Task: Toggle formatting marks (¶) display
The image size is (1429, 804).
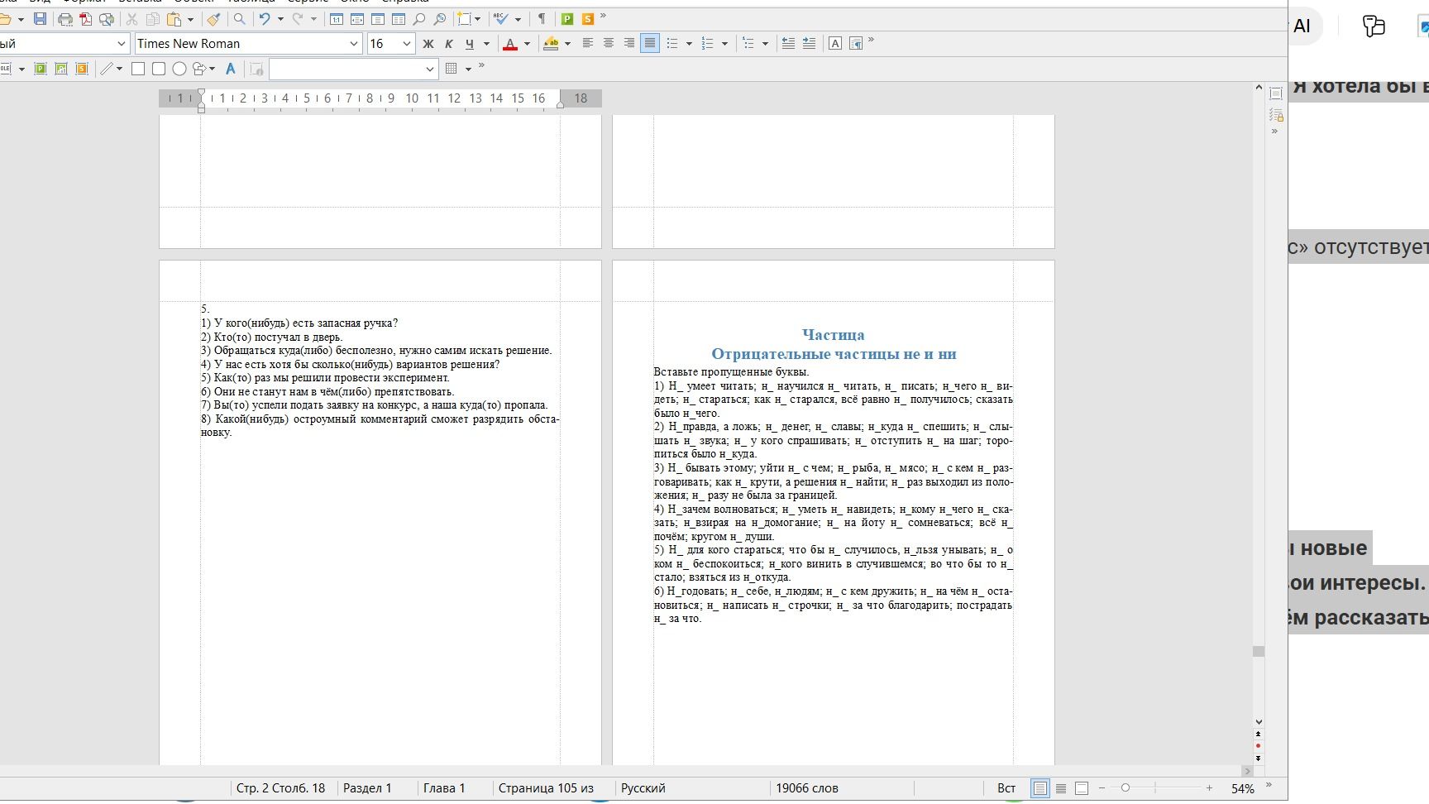Action: [x=542, y=18]
